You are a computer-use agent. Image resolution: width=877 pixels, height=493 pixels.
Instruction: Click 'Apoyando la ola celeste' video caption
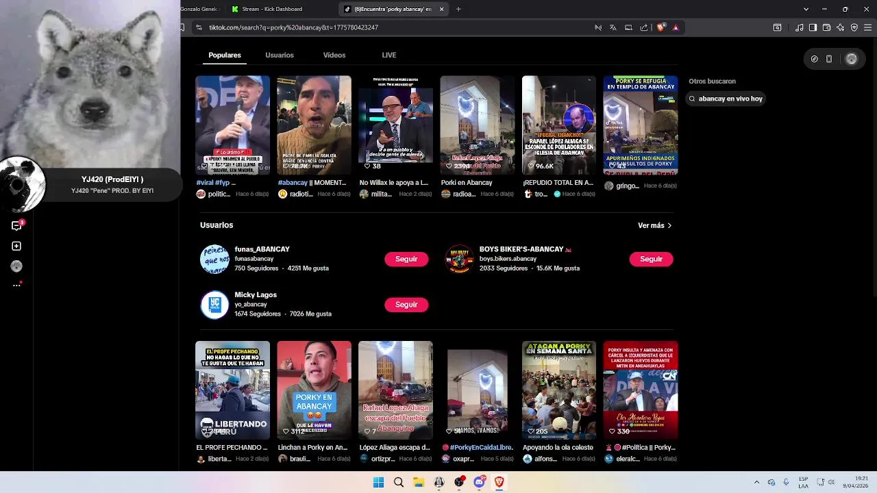(558, 448)
